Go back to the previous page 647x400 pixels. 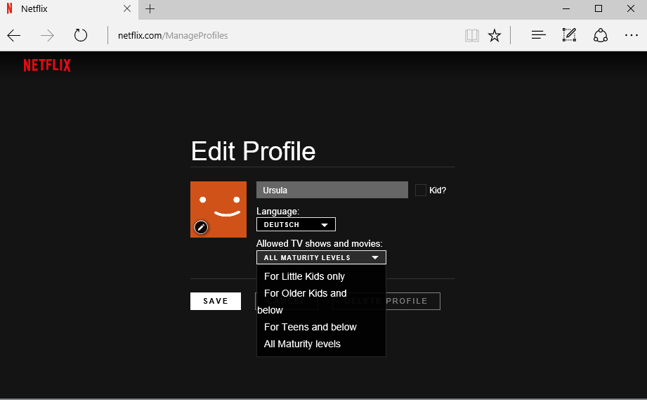[x=14, y=35]
